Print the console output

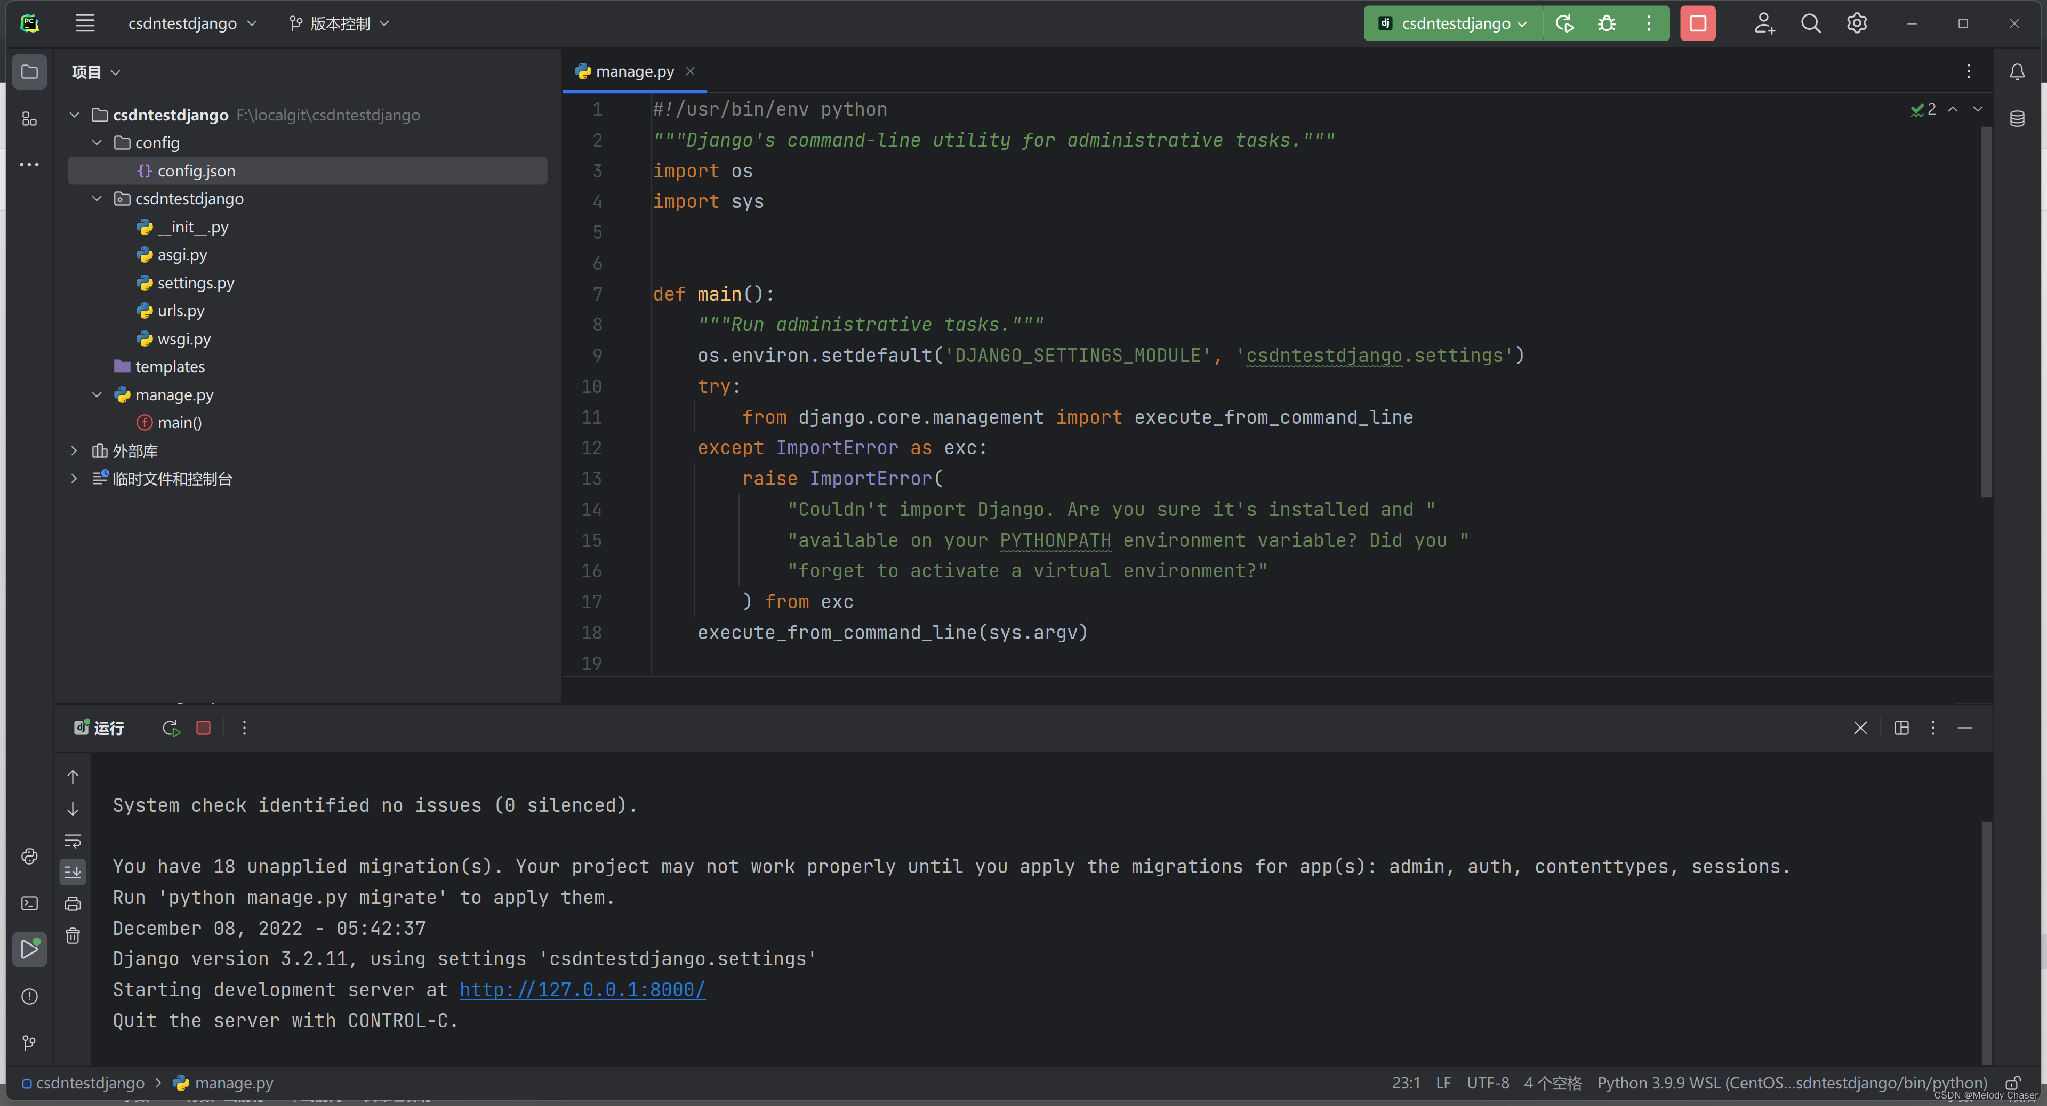pos(73,904)
